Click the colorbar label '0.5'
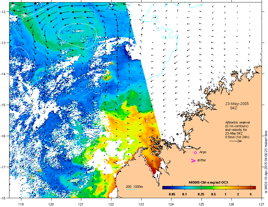The width and height of the screenshot is (268, 207). 213,194
